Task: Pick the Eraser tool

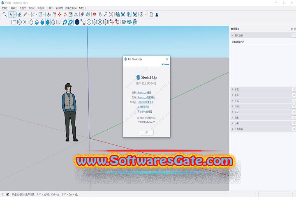Action: (20, 14)
